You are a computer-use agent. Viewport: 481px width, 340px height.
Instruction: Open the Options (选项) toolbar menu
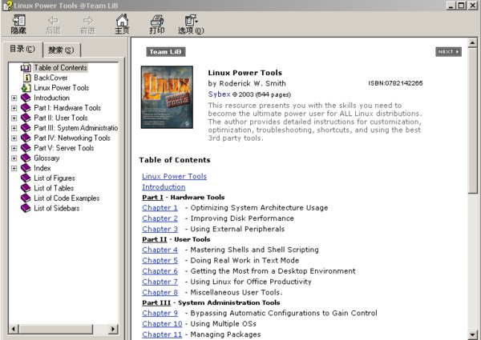[190, 24]
